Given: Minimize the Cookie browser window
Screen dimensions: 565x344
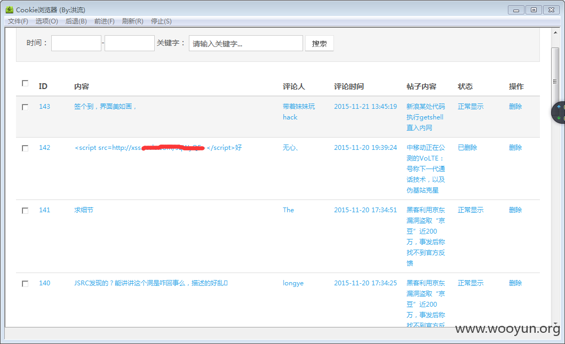Looking at the screenshot, I should [516, 10].
